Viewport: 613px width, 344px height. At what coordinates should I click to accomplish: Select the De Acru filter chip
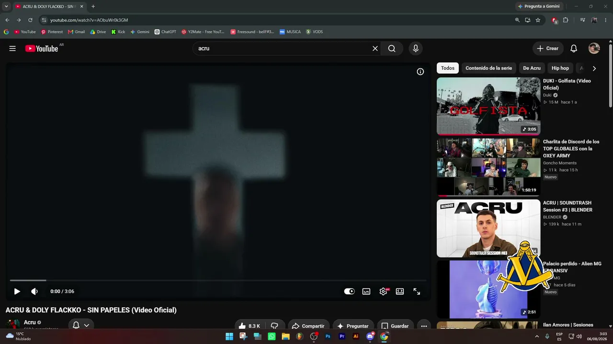532,68
